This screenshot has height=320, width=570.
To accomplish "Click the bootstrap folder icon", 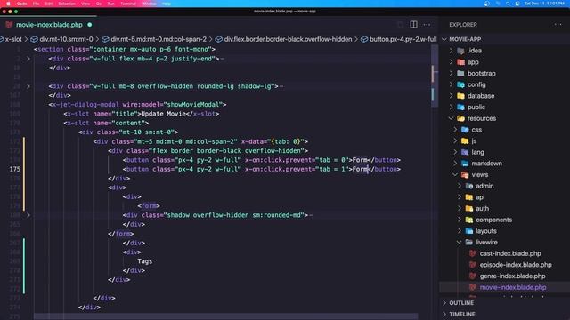I will 461,73.
